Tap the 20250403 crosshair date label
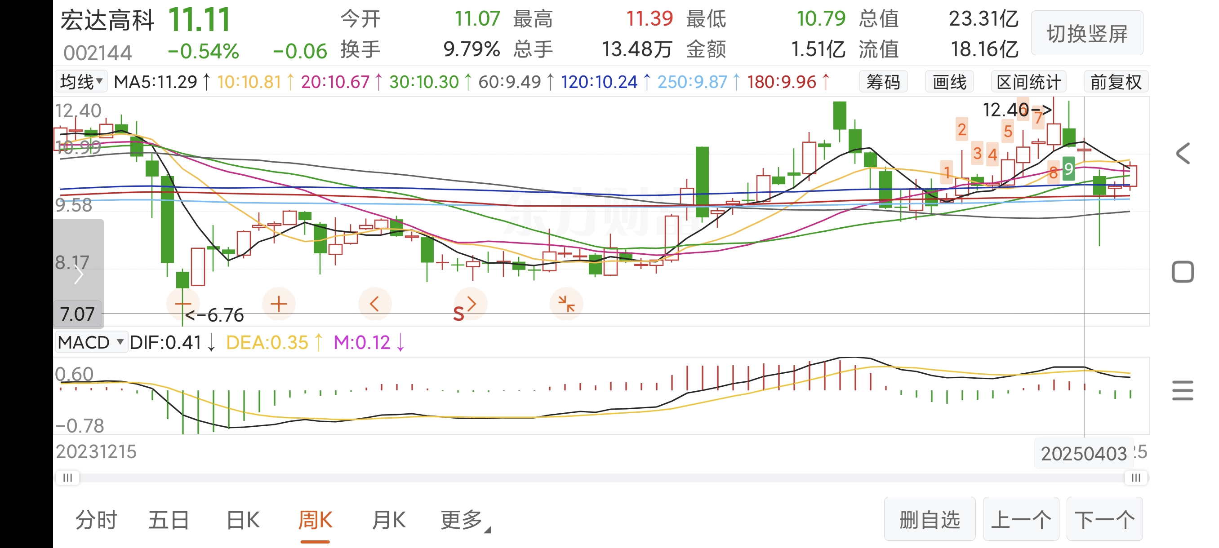 1084,453
